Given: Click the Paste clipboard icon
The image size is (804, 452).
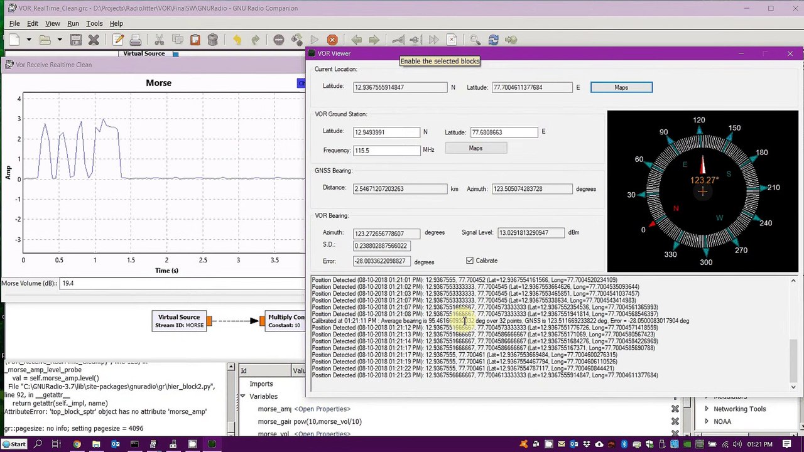Looking at the screenshot, I should [195, 40].
